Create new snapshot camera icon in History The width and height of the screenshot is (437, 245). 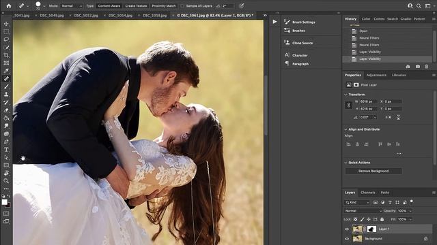tap(417, 67)
